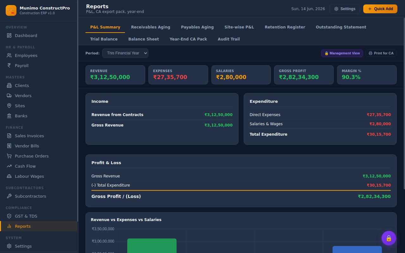This screenshot has height=253, width=405.
Task: Open Subcontractors from sidebar
Action: pyautogui.click(x=39, y=196)
